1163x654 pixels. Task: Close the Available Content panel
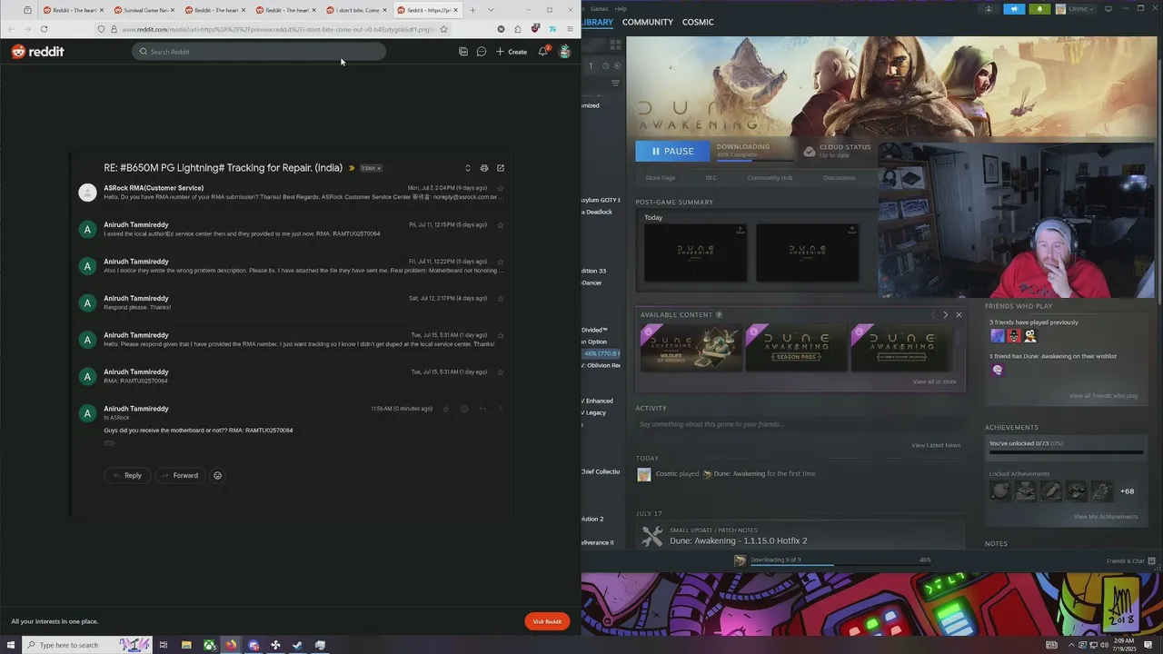click(959, 315)
